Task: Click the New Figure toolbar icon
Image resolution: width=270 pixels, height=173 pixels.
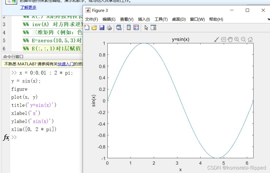Action: click(x=87, y=27)
